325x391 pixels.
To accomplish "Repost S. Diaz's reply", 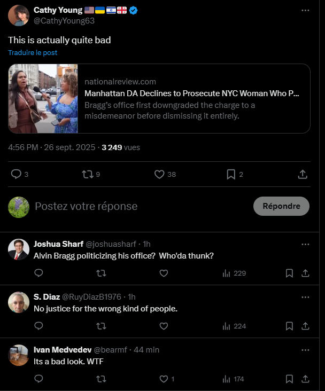I will (x=100, y=326).
